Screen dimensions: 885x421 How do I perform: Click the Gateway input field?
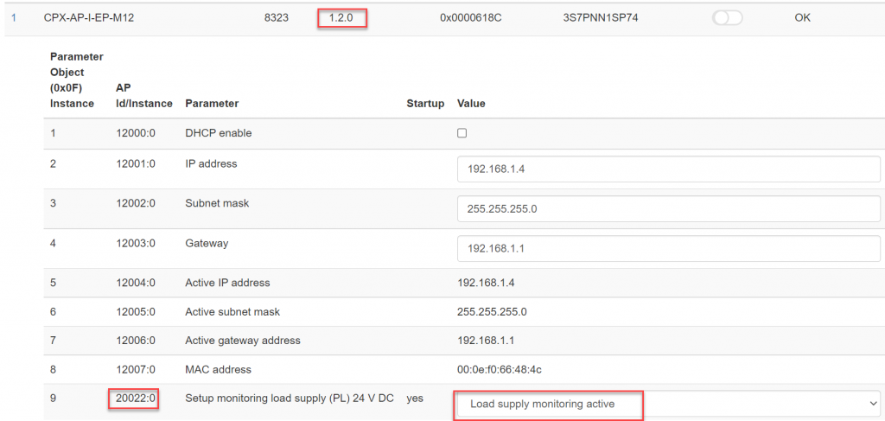click(669, 248)
